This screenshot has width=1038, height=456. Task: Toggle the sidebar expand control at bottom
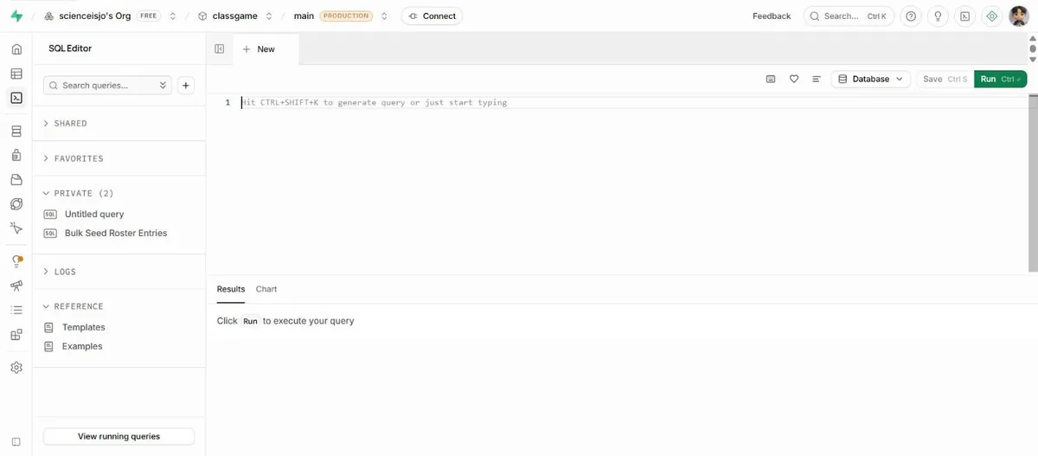(16, 442)
